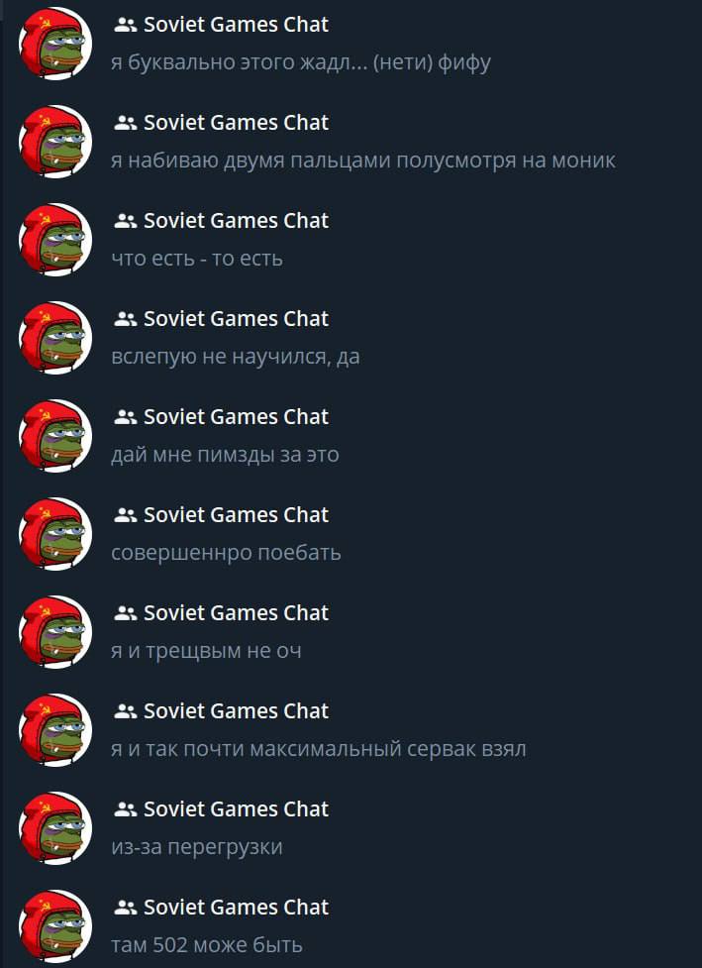The width and height of the screenshot is (702, 968).
Task: Click group icon above "максимальный сервак взял" message
Action: point(125,711)
